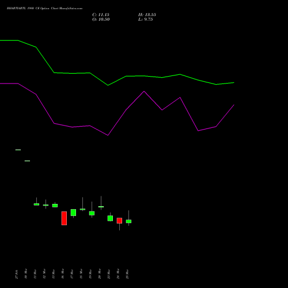
Task: Select the 13 Mar date label
Action: 54,274
